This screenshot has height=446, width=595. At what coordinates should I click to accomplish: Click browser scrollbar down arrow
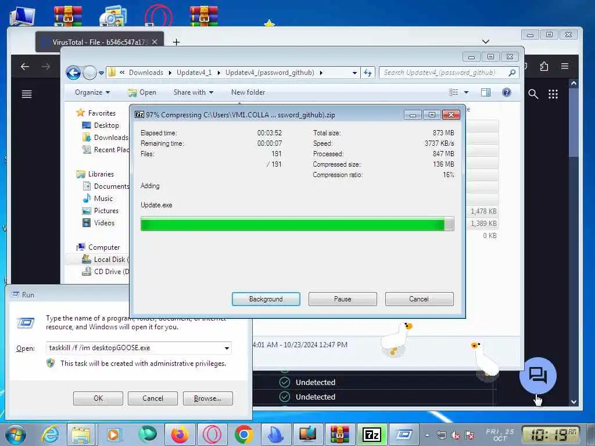[574, 402]
